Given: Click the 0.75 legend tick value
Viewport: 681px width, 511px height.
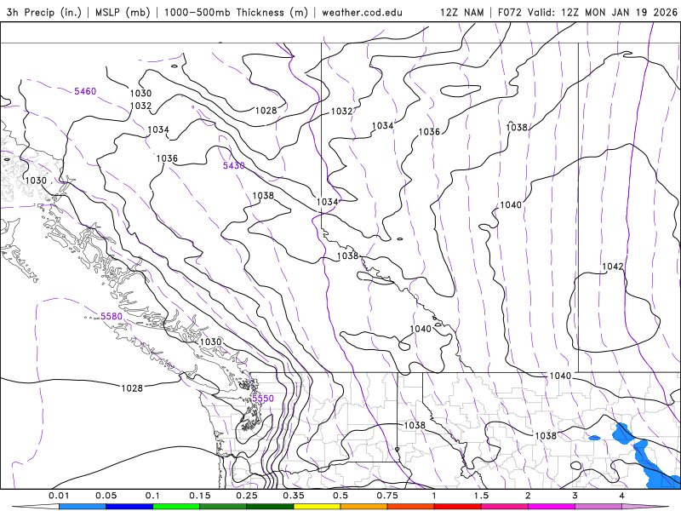Looking at the screenshot, I should (387, 496).
